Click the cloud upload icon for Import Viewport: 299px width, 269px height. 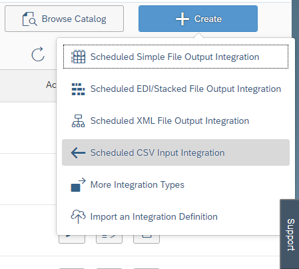pos(78,216)
